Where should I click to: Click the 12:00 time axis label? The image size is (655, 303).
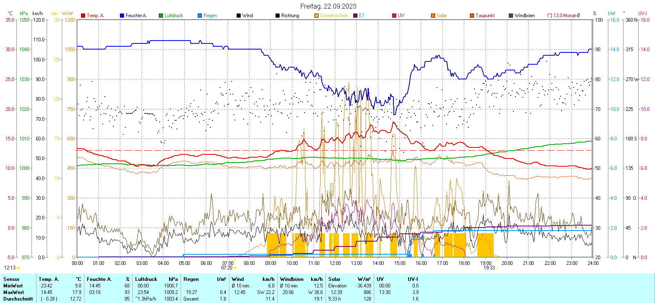tap(335, 263)
